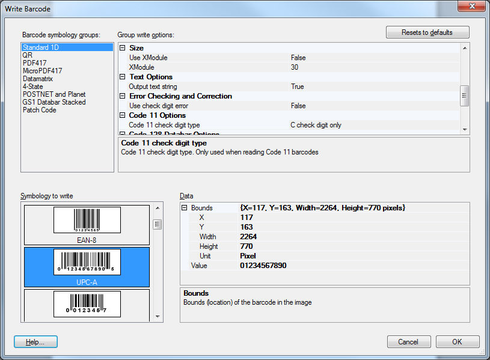
Task: Cancel the Write Barcode dialog
Action: pyautogui.click(x=408, y=342)
